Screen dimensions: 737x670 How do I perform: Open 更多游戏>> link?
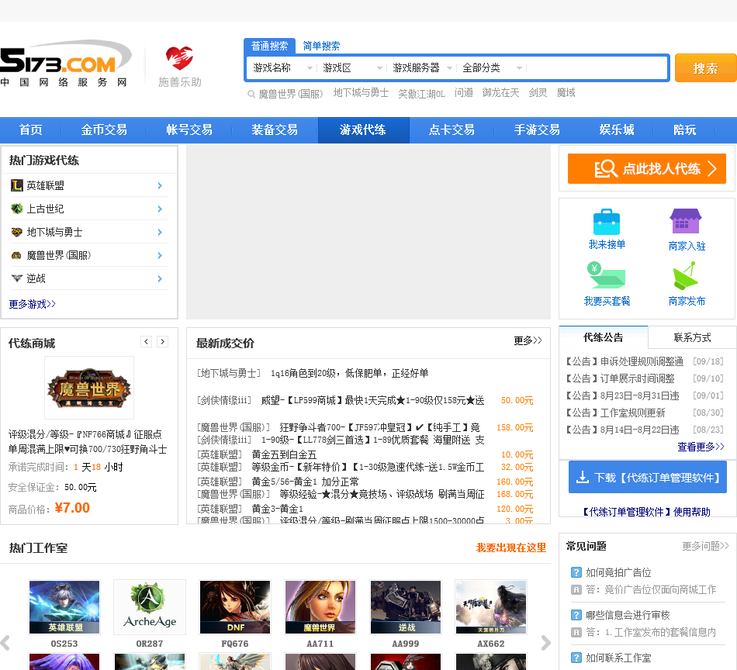click(33, 304)
